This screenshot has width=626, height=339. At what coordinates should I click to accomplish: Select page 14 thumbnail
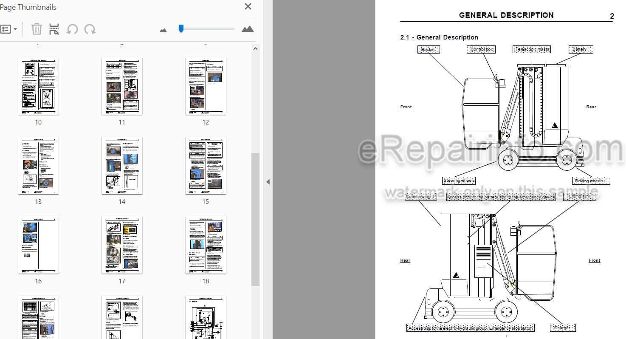click(x=122, y=166)
